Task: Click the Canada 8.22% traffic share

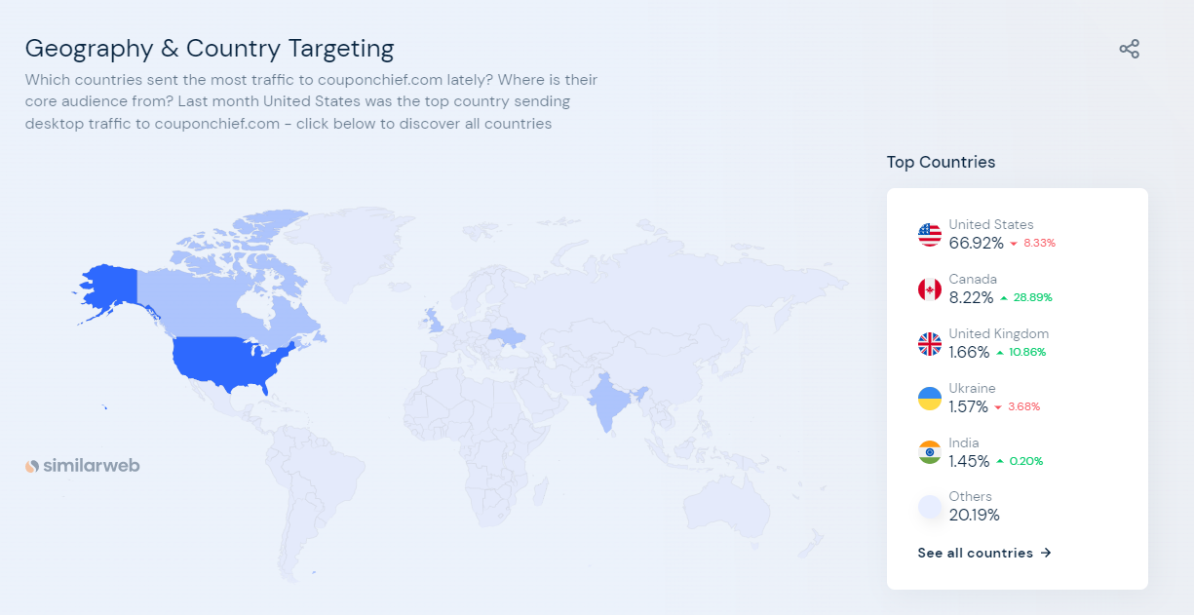Action: pos(971,297)
